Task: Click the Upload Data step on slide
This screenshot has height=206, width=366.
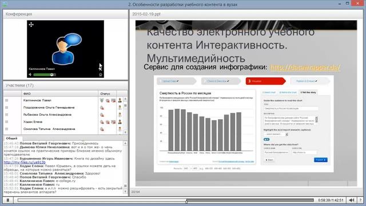Action: 176,81
